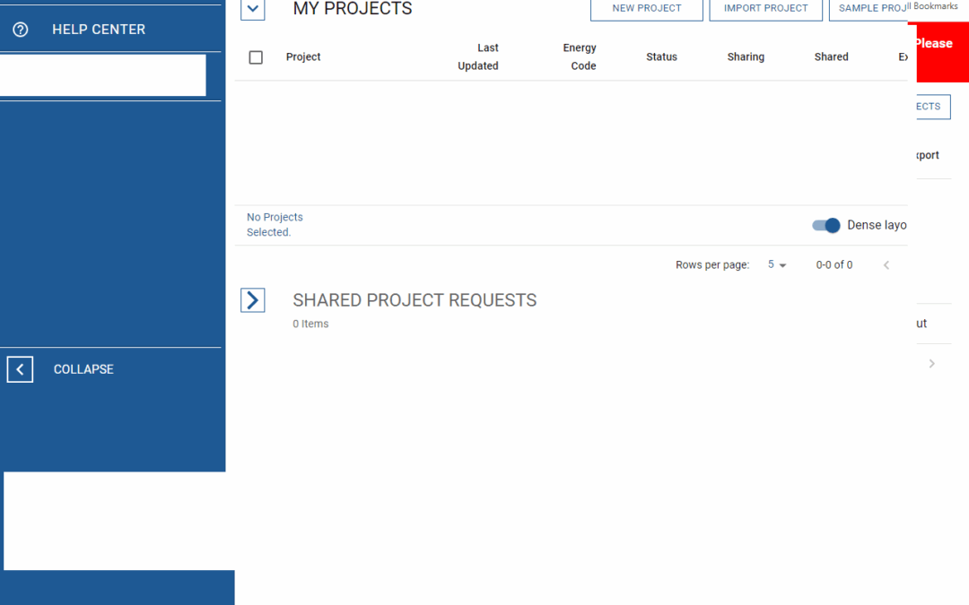This screenshot has width=969, height=605.
Task: Sort by the Last Updated column
Action: pyautogui.click(x=478, y=57)
